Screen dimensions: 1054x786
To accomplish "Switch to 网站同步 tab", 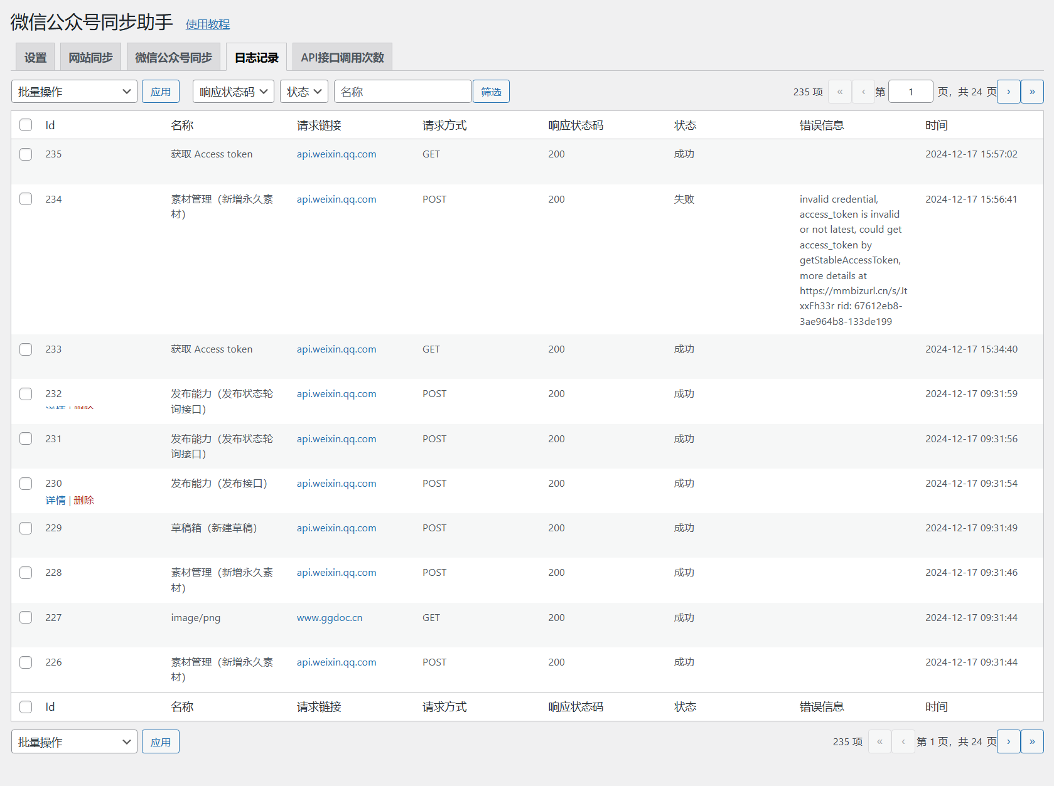I will click(90, 57).
